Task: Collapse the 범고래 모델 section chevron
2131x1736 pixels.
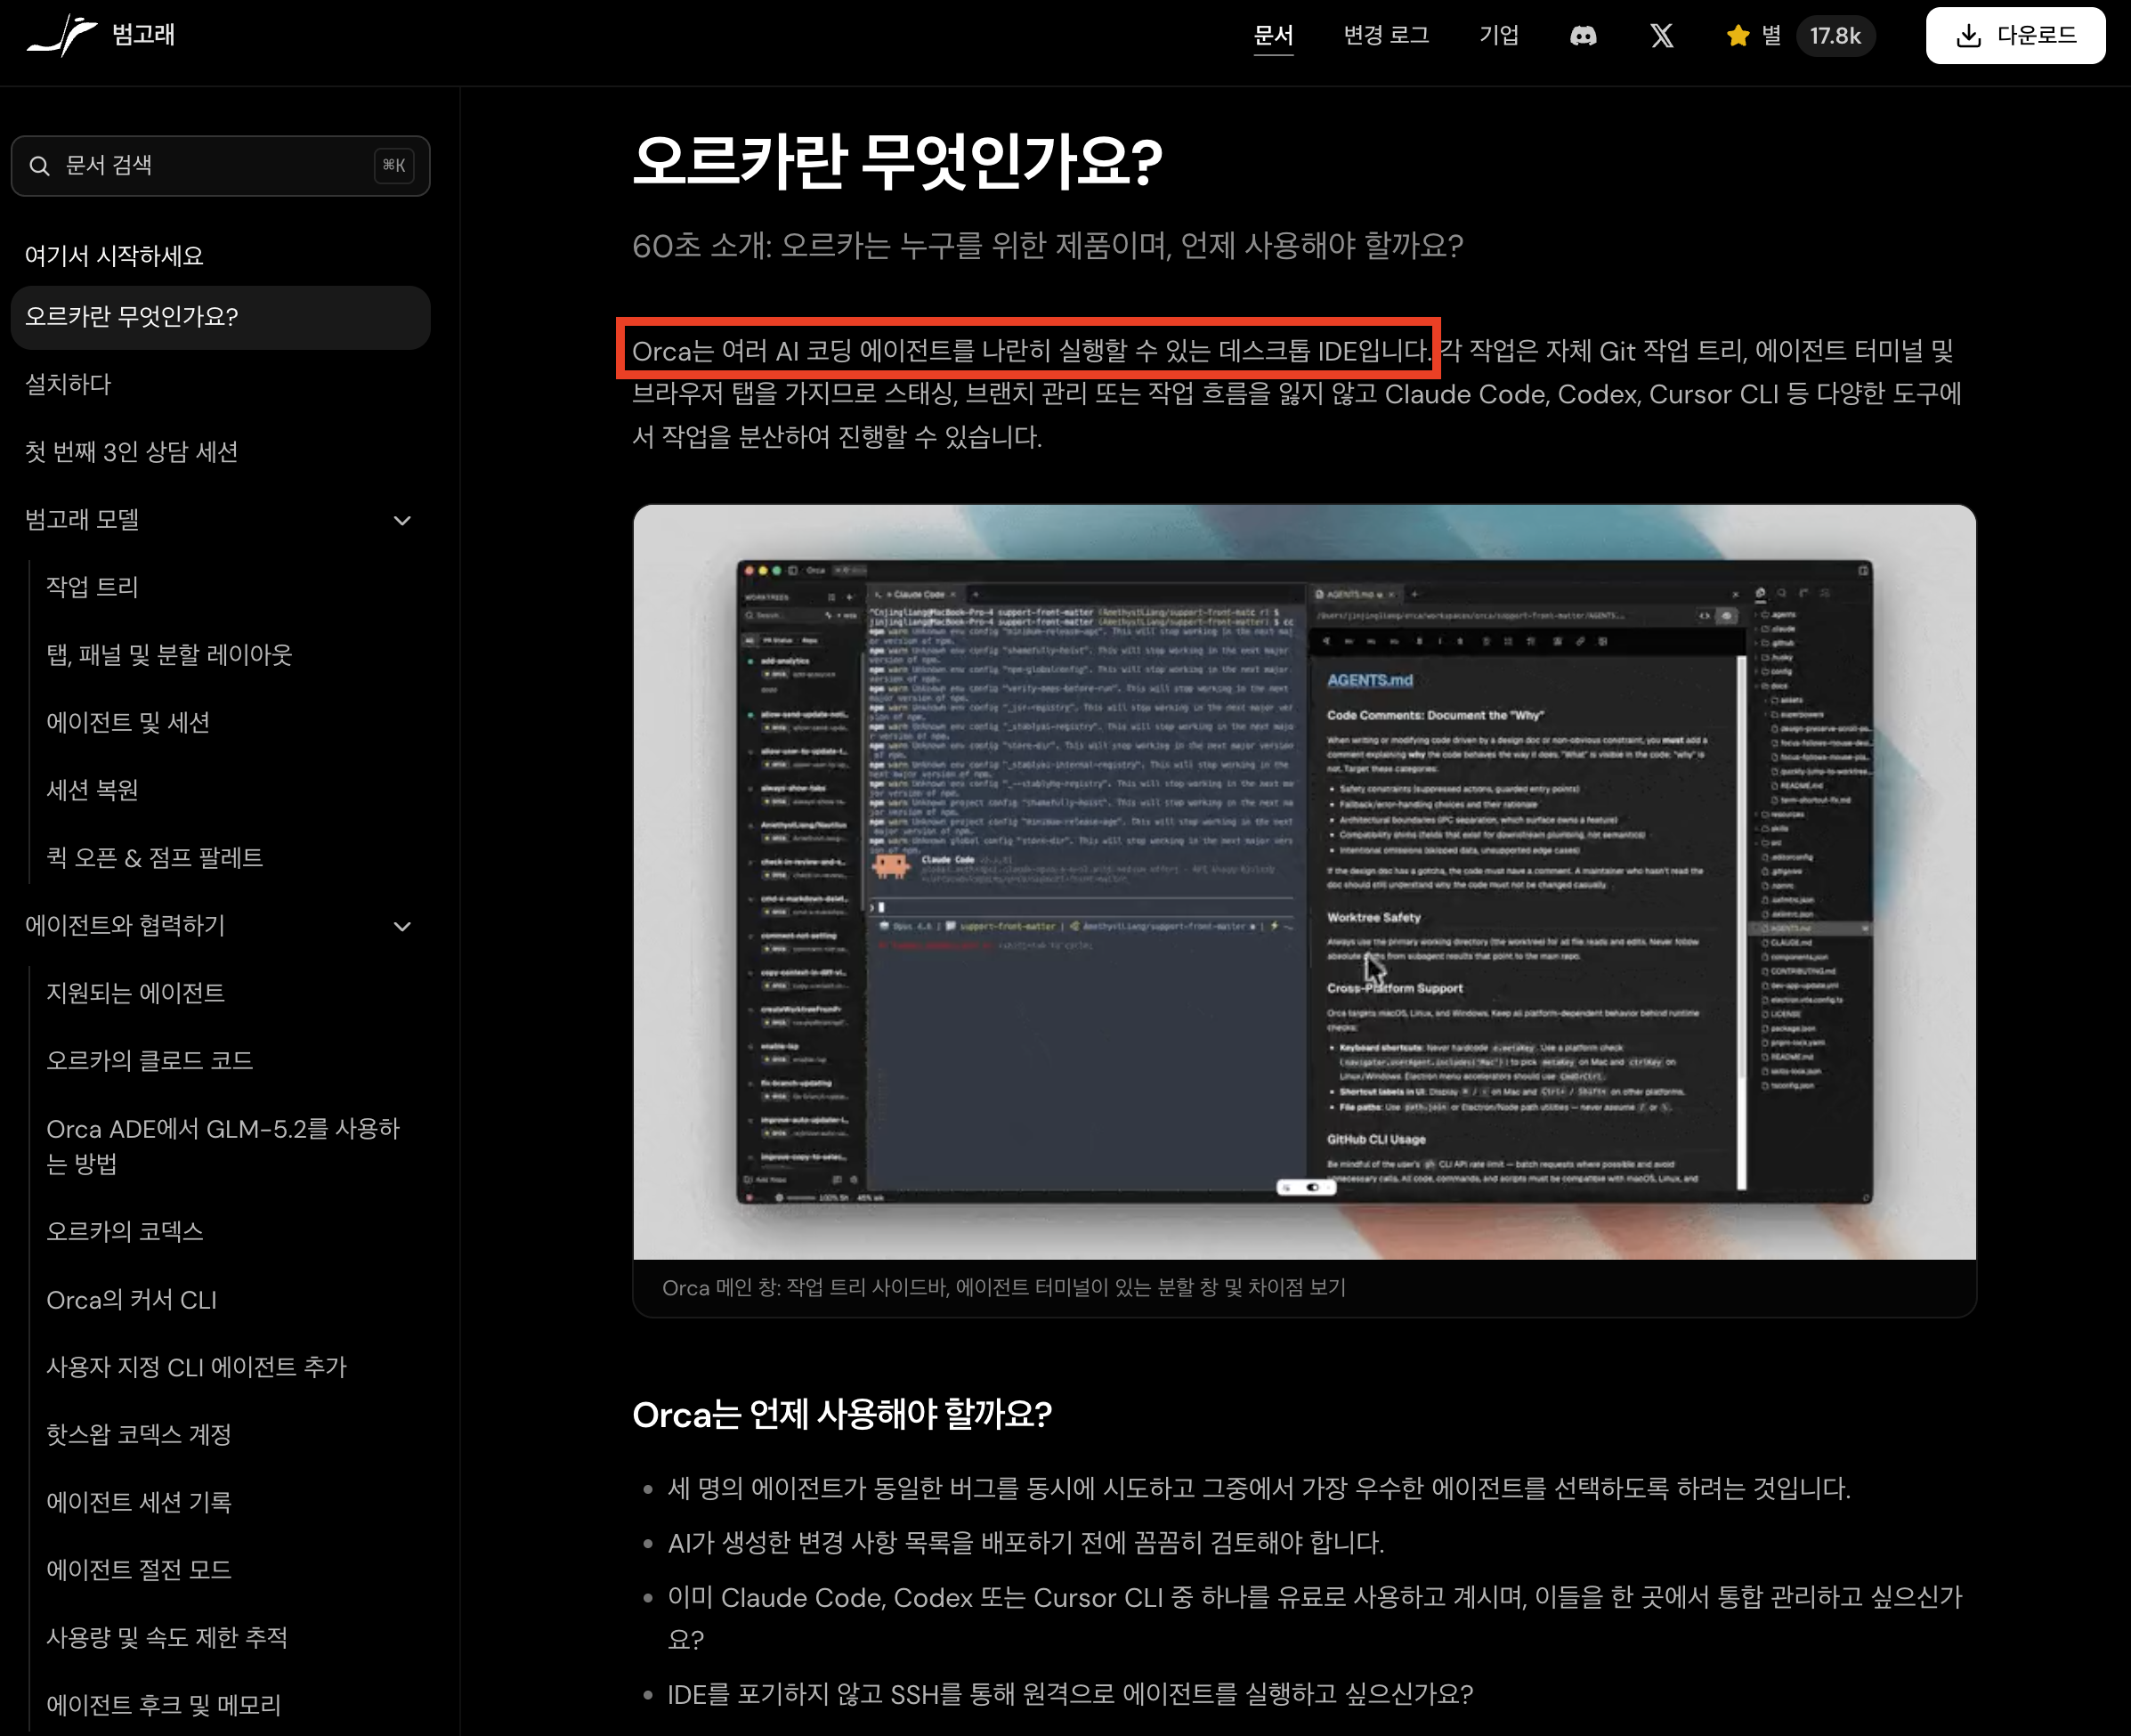Action: click(x=402, y=520)
